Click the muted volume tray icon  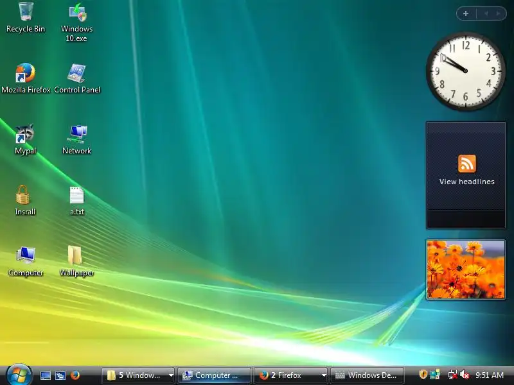465,374
